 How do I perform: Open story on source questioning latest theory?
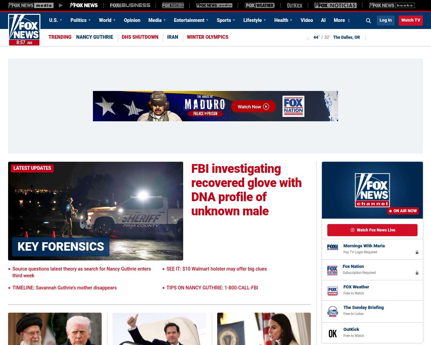click(x=81, y=272)
